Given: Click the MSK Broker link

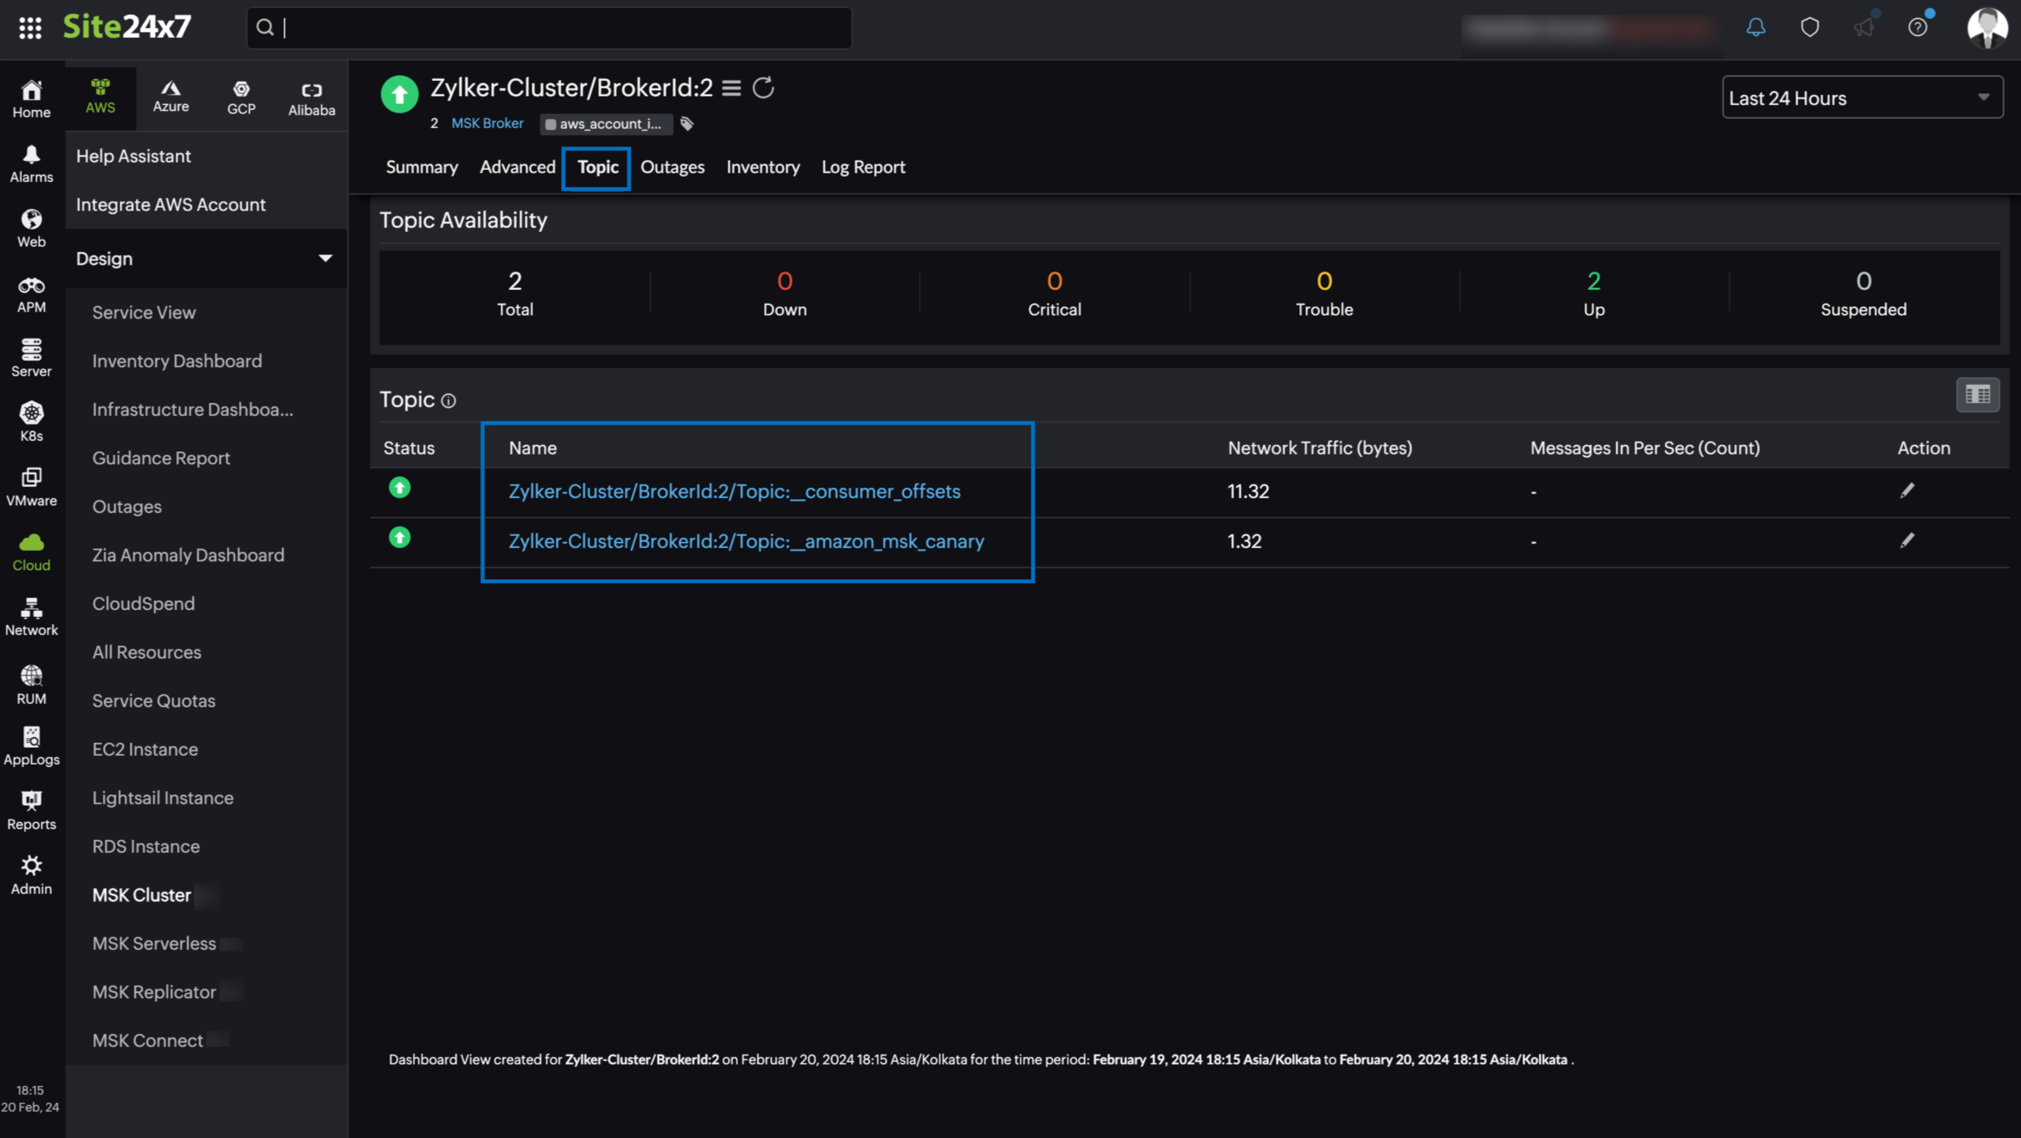Looking at the screenshot, I should [x=487, y=123].
